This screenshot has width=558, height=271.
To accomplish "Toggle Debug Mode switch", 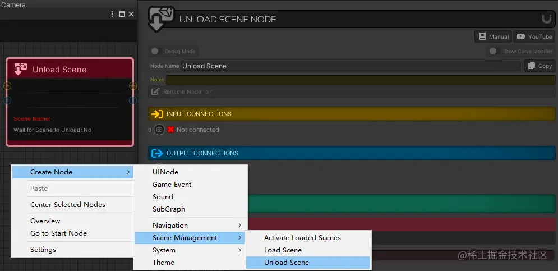I will (155, 51).
